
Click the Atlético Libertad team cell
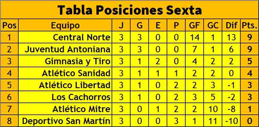point(65,85)
